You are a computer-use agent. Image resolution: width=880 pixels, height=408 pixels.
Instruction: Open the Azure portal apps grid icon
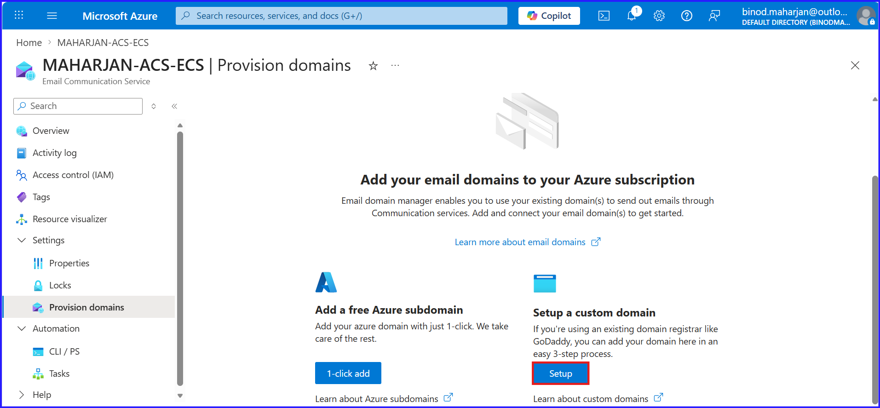click(19, 15)
